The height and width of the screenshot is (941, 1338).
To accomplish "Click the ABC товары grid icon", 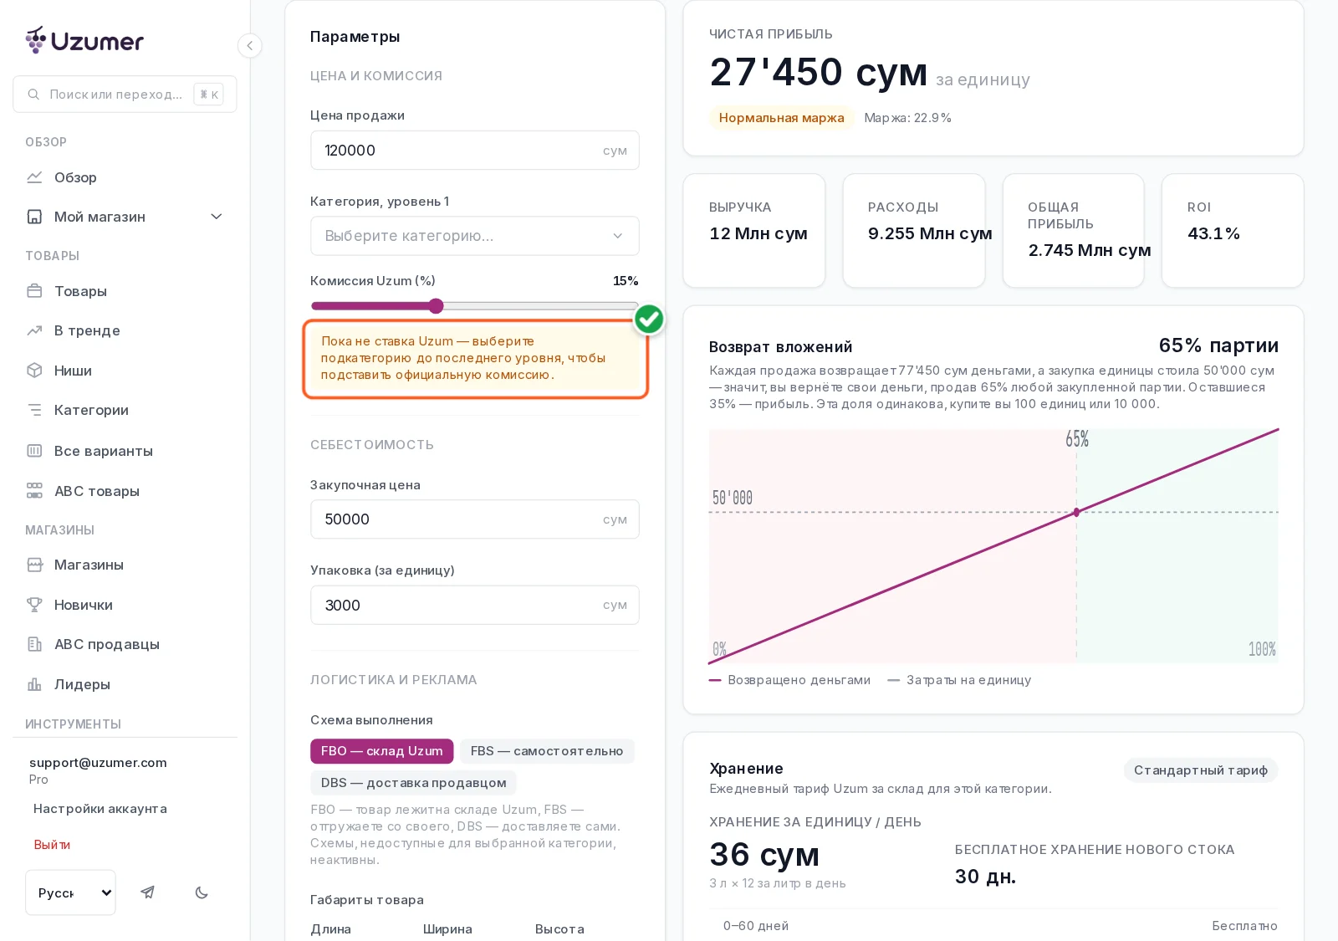I will [34, 491].
